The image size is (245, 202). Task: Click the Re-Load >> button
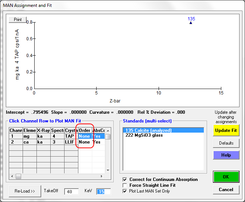[x=25, y=191]
